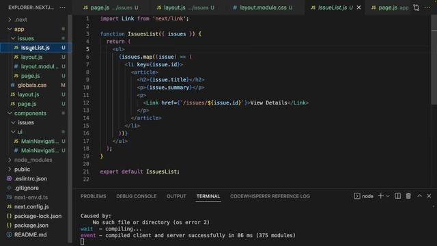
Task: Maximize the panel with the up chevron
Action: pyautogui.click(x=419, y=196)
